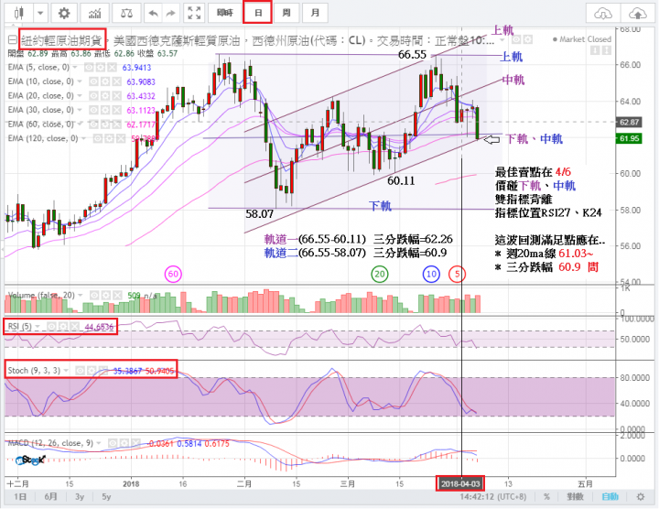Set time range to 1日
The width and height of the screenshot is (659, 509).
coord(20,497)
